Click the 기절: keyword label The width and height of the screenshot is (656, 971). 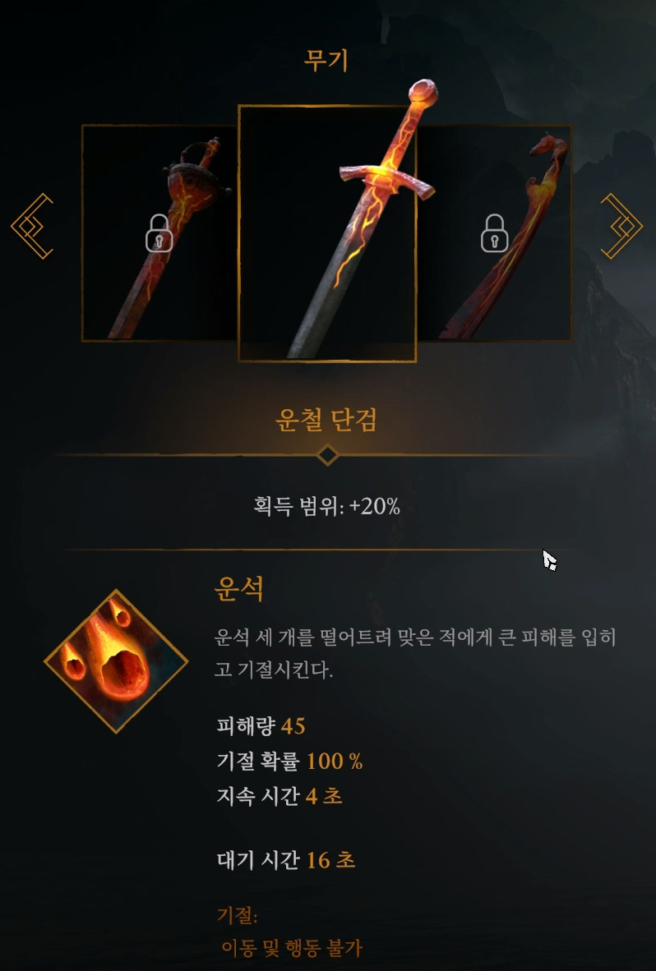[x=238, y=915]
